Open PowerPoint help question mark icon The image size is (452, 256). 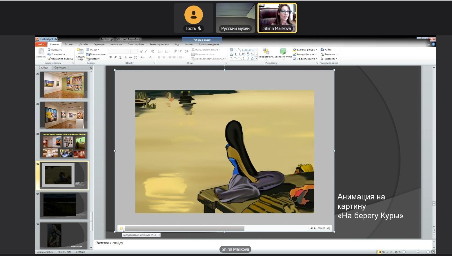tap(433, 44)
